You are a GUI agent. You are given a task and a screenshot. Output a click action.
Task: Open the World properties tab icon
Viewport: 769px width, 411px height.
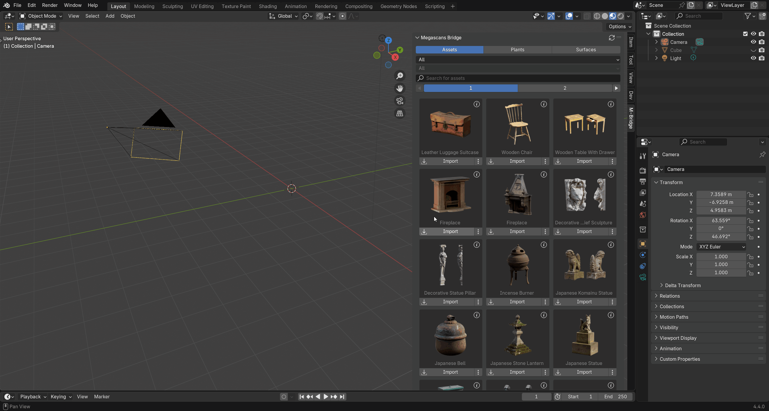tap(643, 215)
